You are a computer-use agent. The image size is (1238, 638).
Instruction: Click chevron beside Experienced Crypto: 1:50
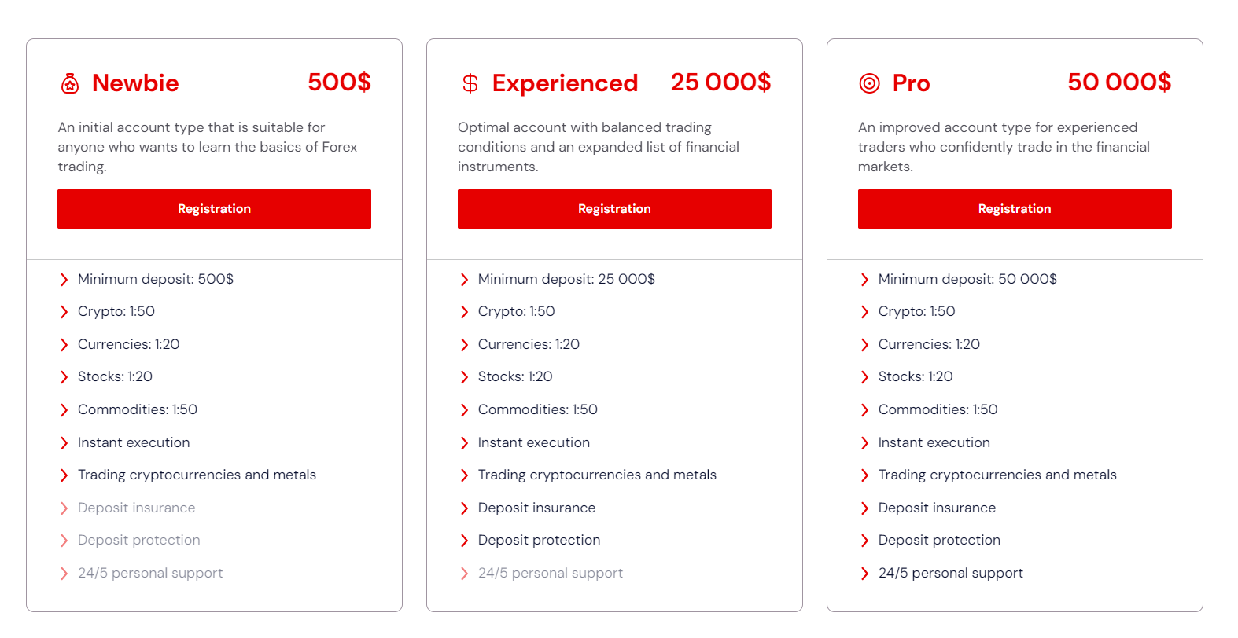coord(465,312)
